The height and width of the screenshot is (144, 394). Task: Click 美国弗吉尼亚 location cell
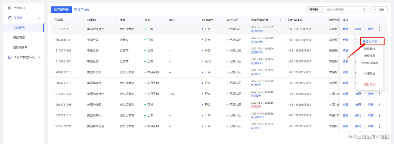point(96,126)
